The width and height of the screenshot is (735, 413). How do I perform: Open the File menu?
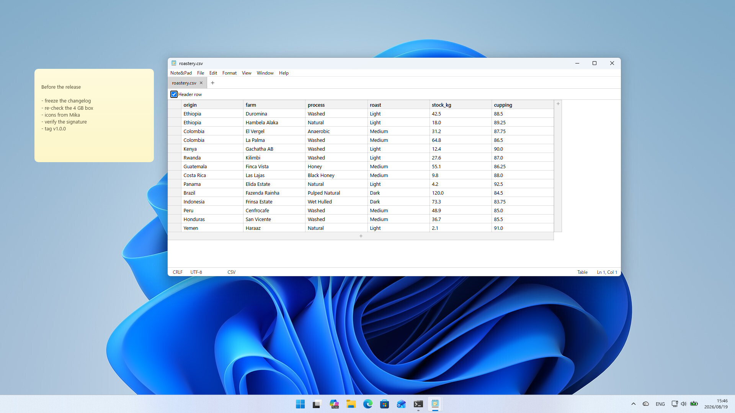pyautogui.click(x=201, y=73)
